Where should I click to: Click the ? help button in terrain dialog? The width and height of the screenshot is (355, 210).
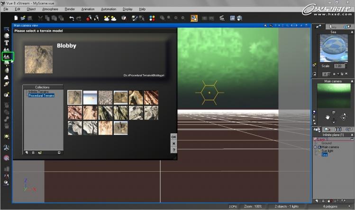[173, 150]
